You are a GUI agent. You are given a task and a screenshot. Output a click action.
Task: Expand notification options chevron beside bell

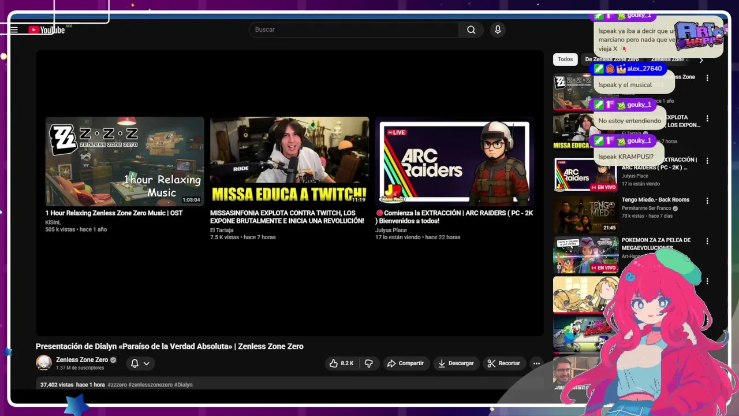pyautogui.click(x=147, y=363)
